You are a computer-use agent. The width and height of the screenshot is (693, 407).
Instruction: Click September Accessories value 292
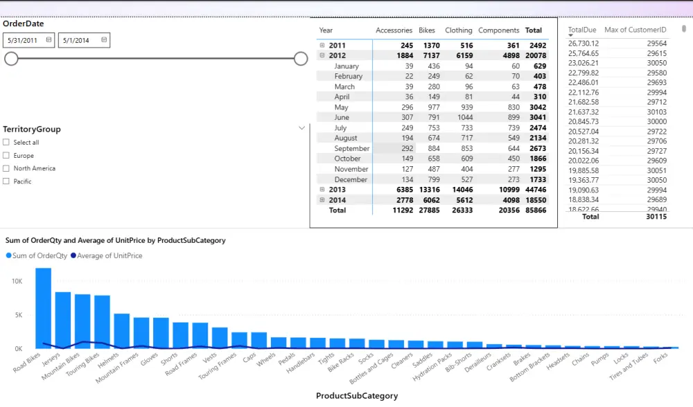point(407,148)
